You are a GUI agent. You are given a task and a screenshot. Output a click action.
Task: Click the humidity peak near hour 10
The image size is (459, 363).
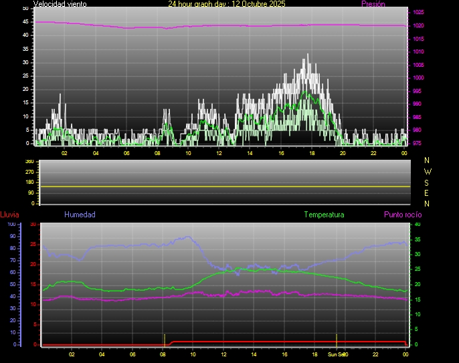tap(188, 237)
